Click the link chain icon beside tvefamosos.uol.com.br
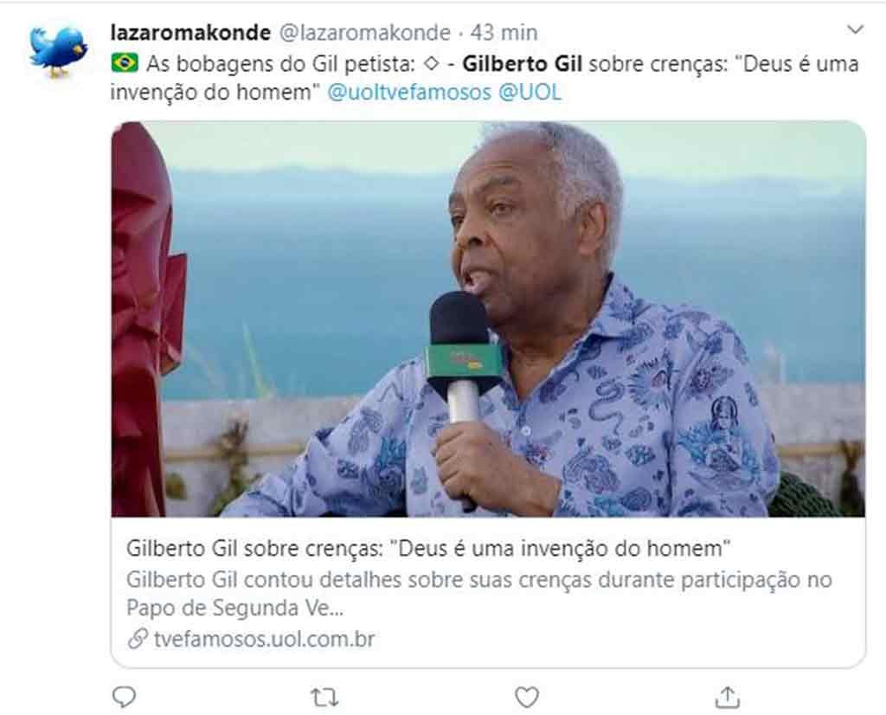The width and height of the screenshot is (886, 715). (138, 639)
